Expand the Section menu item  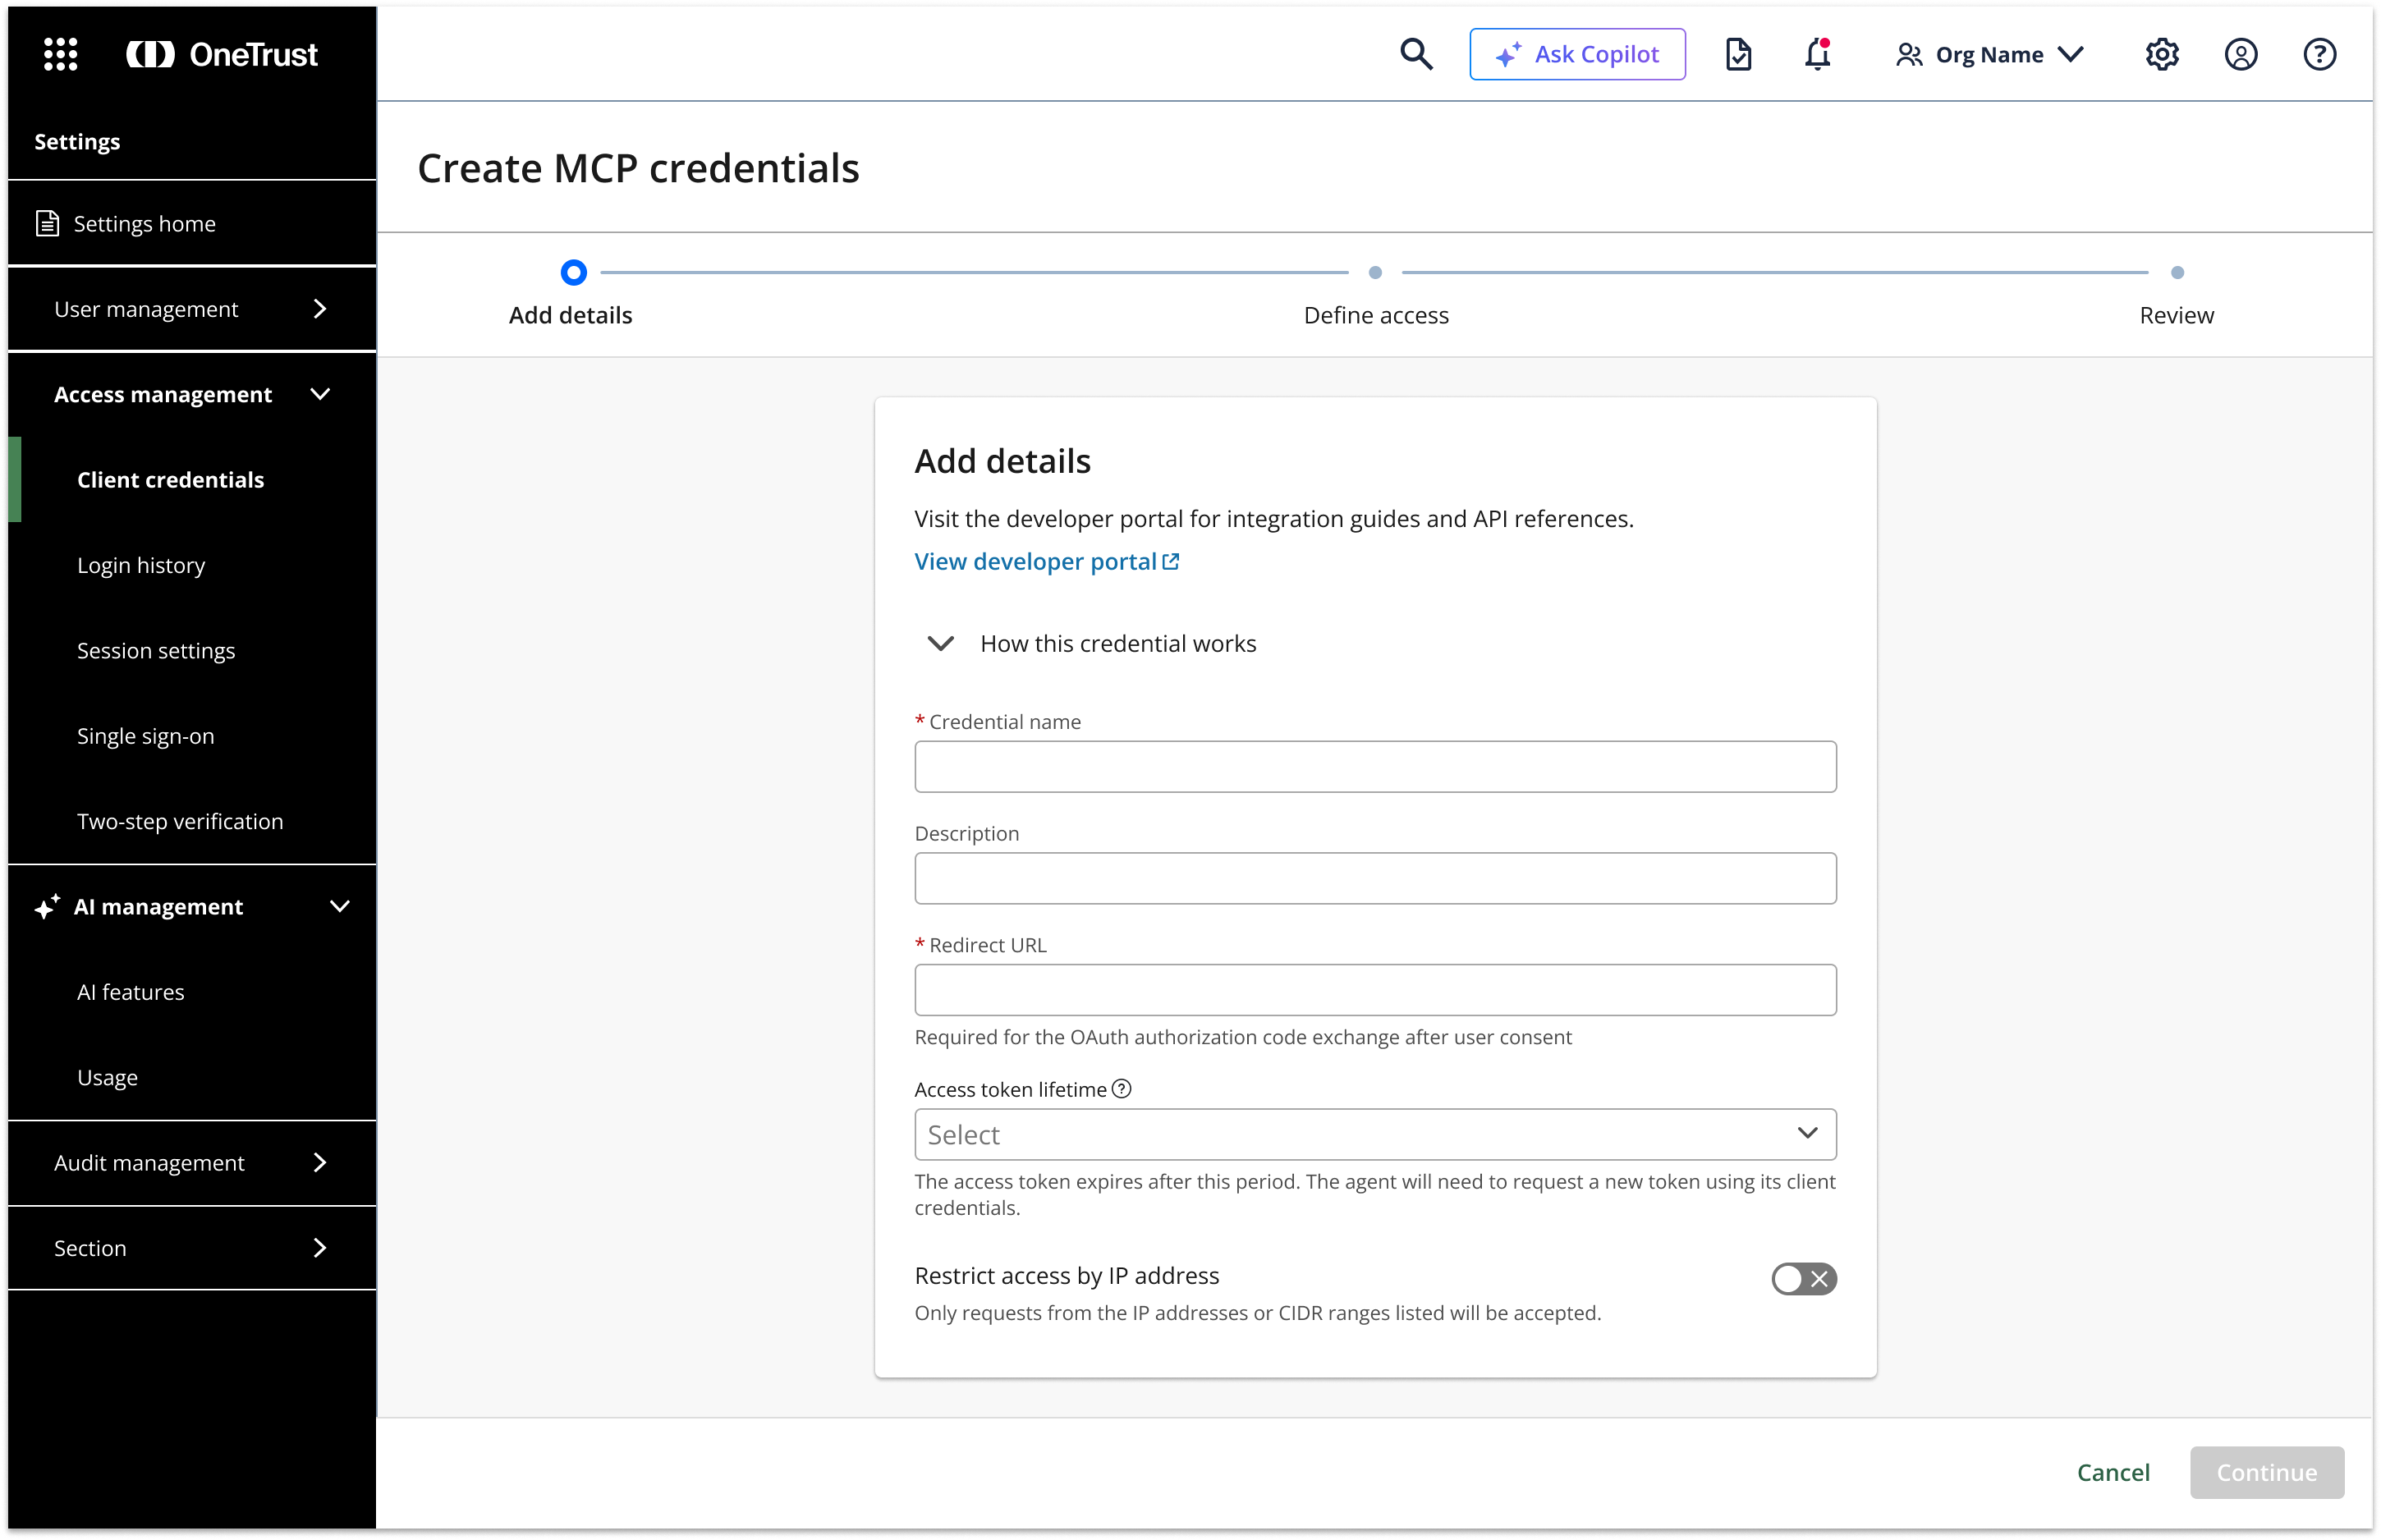coord(192,1248)
